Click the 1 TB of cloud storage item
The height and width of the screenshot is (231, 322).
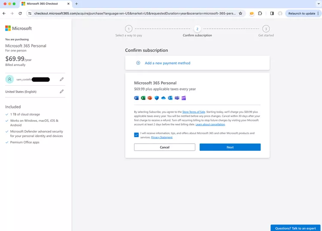(25, 114)
